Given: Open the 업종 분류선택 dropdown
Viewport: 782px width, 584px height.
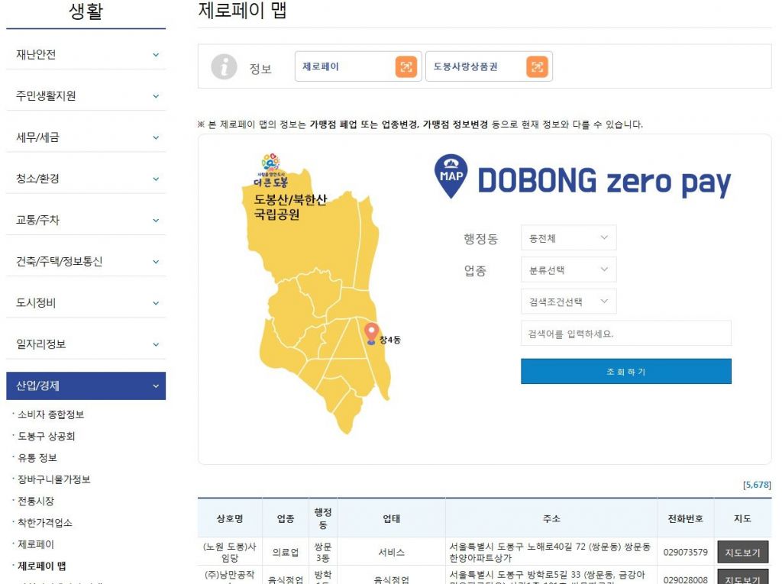Looking at the screenshot, I should click(x=568, y=270).
